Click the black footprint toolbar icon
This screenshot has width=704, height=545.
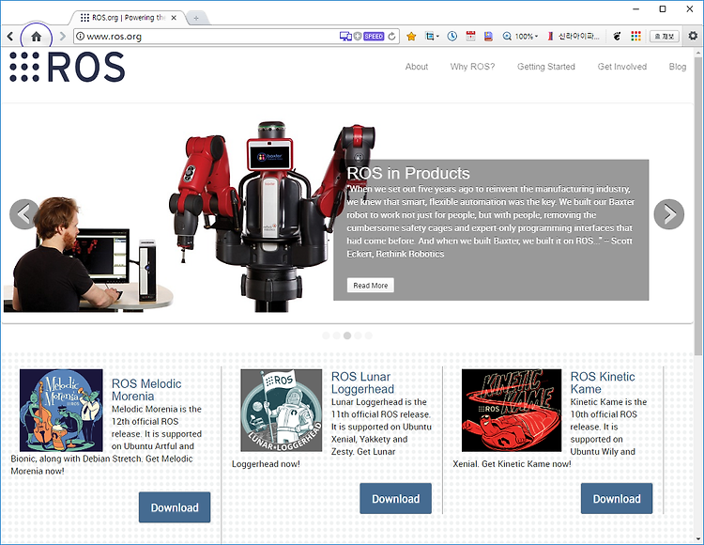(618, 37)
